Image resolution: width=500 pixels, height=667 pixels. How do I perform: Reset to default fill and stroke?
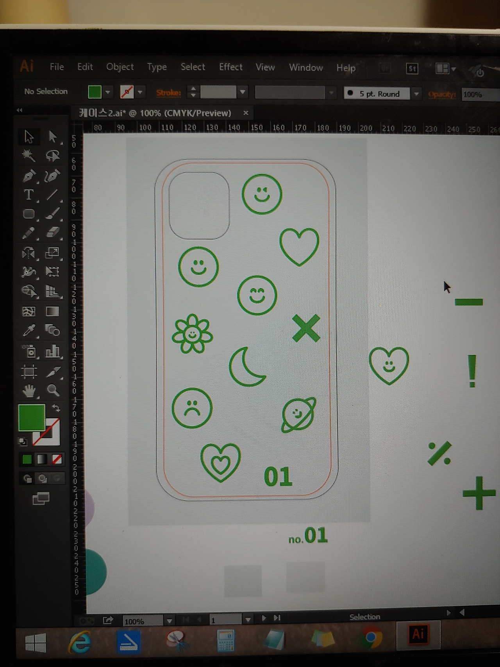click(23, 441)
